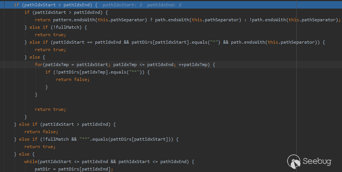Click the 'while' keyword
Image resolution: width=342 pixels, height=172 pixels.
31,162
